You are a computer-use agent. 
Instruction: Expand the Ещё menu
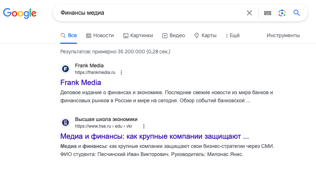[x=233, y=35]
